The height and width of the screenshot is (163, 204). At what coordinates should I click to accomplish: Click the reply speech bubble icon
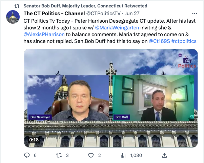tap(27, 155)
